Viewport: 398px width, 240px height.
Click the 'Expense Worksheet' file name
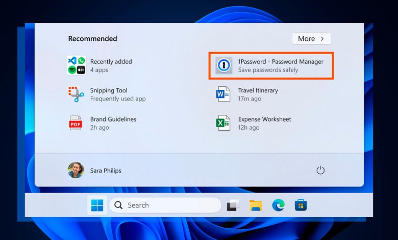click(265, 119)
